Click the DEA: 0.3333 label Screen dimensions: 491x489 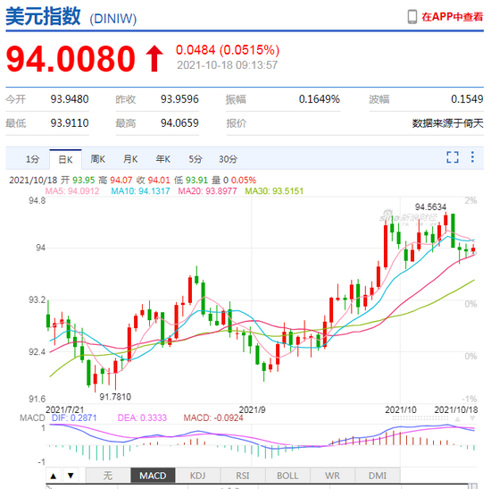(142, 417)
